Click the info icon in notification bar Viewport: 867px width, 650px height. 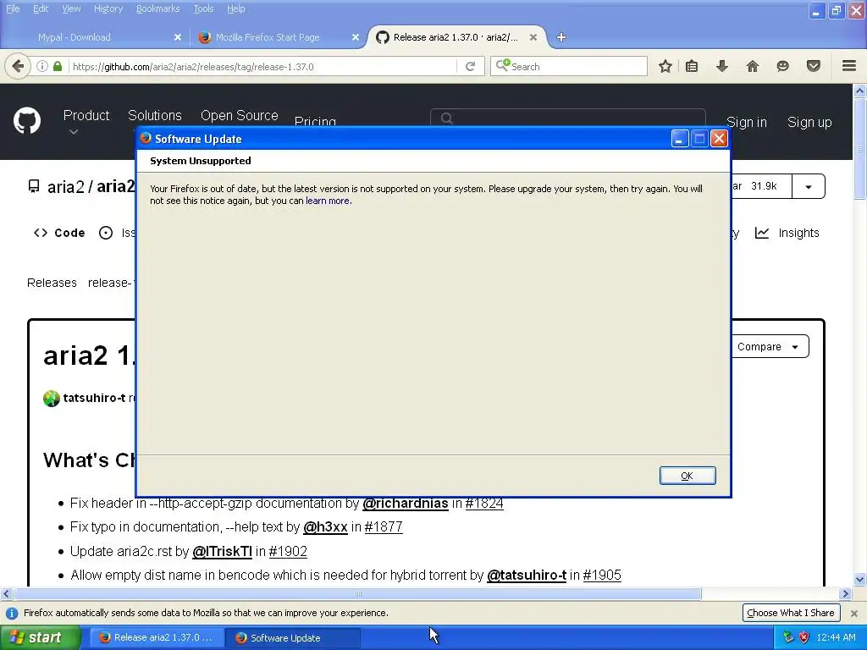click(x=12, y=613)
